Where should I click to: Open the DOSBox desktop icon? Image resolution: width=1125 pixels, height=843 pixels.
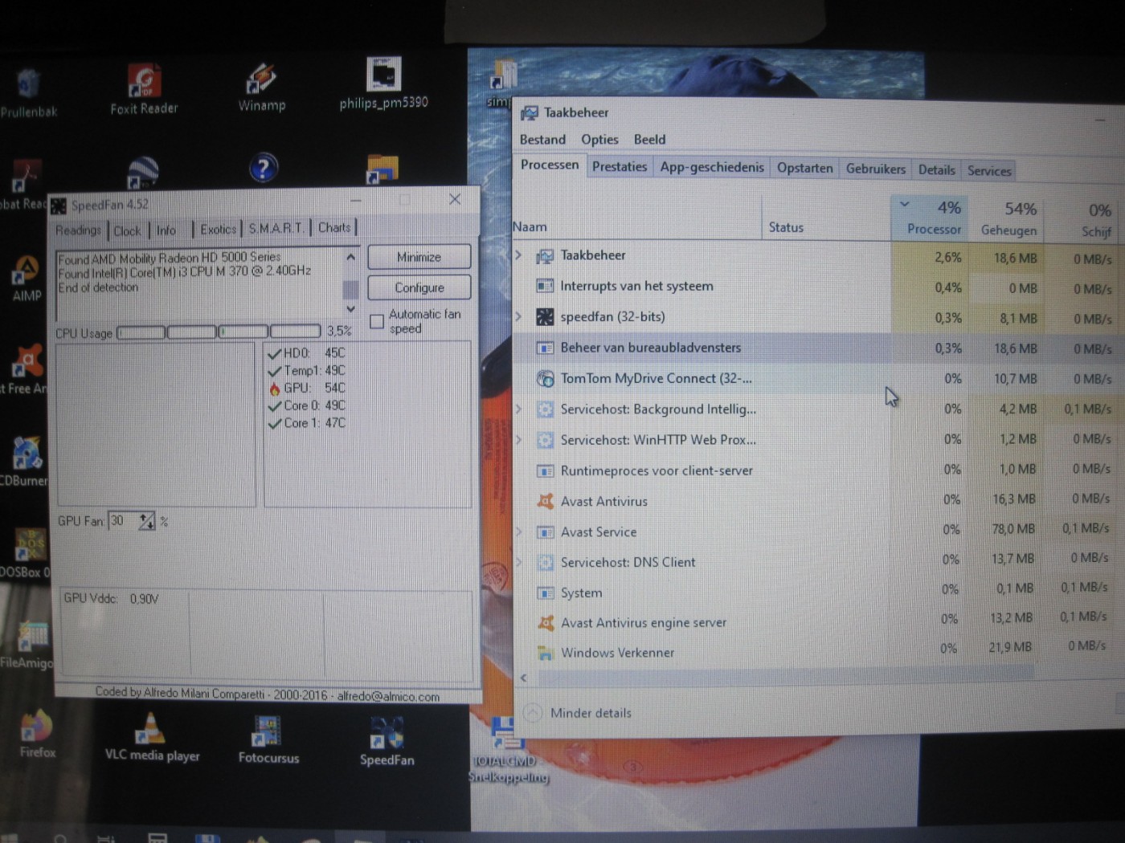[x=27, y=554]
